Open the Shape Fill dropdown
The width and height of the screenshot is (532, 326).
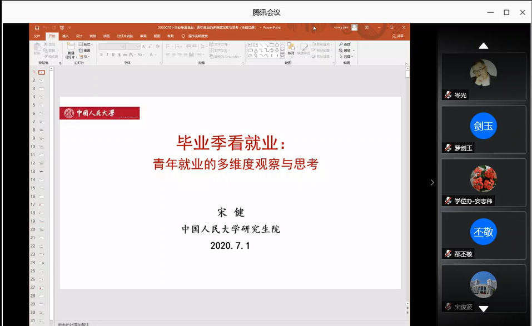pyautogui.click(x=321, y=44)
